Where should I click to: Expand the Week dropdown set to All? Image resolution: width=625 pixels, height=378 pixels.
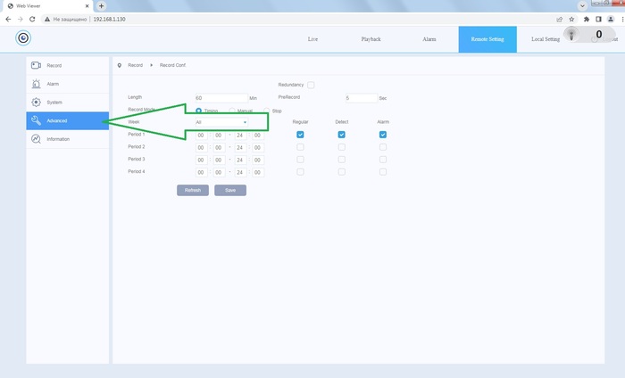[221, 122]
